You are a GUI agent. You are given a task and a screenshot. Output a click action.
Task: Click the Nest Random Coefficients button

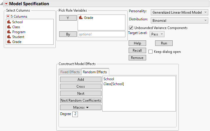coord(81,101)
